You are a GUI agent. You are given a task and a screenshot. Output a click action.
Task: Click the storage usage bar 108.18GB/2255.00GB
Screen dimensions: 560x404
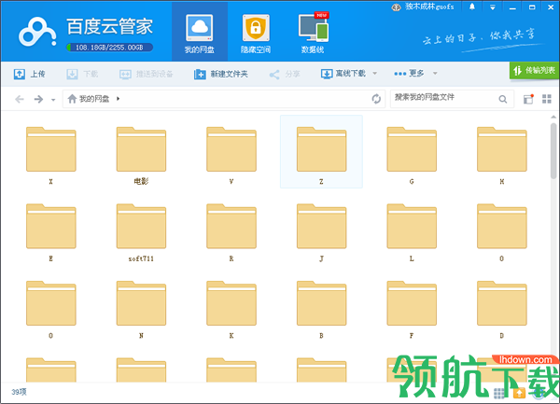coord(109,47)
